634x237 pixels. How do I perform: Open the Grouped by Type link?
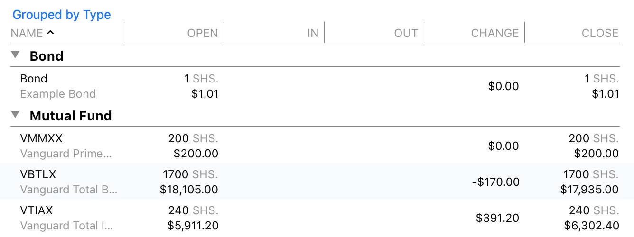pyautogui.click(x=61, y=15)
